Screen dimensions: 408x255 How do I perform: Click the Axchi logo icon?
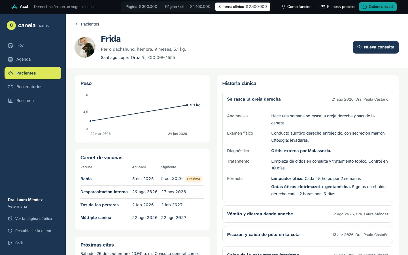click(14, 7)
